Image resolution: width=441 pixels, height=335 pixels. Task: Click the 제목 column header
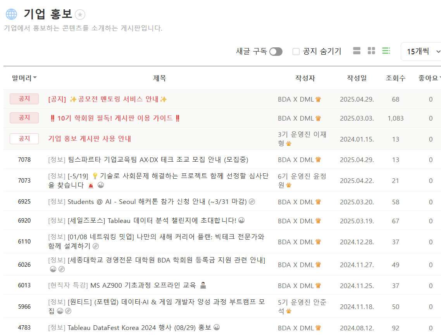pyautogui.click(x=160, y=78)
